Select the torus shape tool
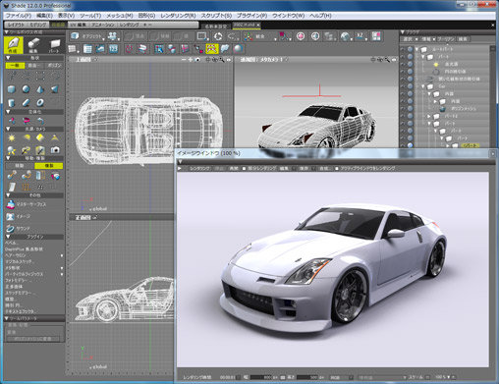Screen dimensions: 499x384 40,103
